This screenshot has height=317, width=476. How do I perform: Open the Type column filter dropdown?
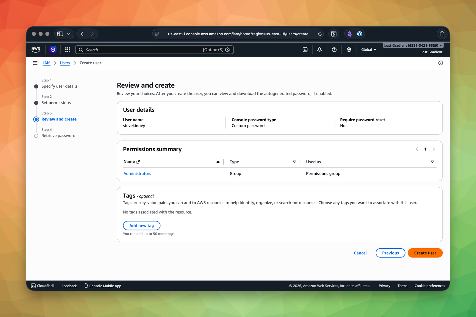[x=294, y=161]
